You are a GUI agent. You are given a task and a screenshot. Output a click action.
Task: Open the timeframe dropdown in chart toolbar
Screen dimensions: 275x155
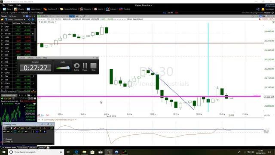coord(72,16)
